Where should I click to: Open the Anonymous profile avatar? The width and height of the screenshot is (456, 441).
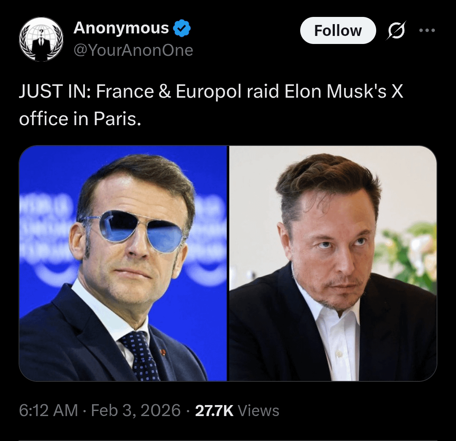point(41,39)
